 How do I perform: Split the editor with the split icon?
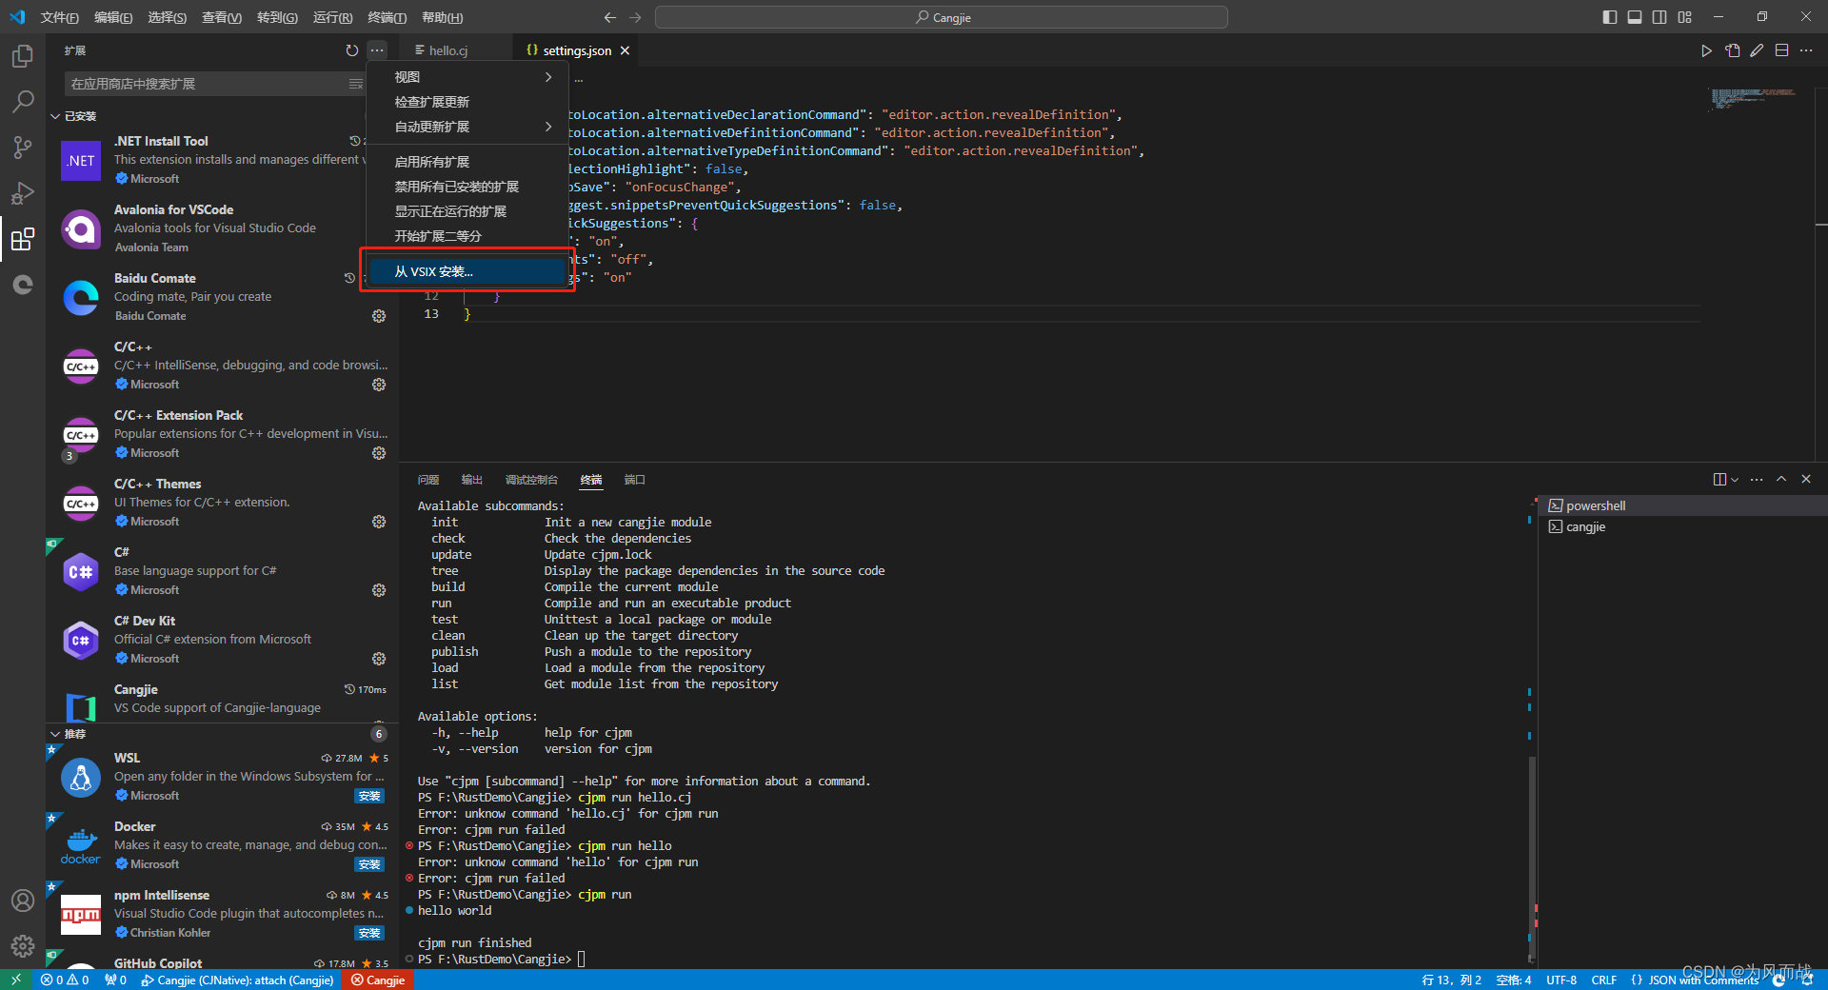pos(1781,50)
